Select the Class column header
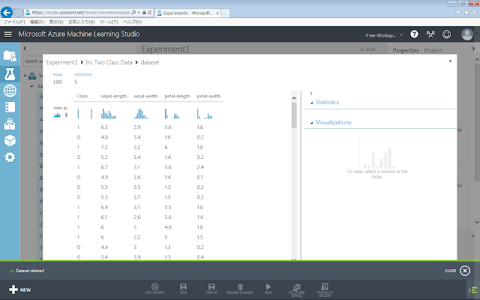480x300 pixels. pyautogui.click(x=82, y=96)
